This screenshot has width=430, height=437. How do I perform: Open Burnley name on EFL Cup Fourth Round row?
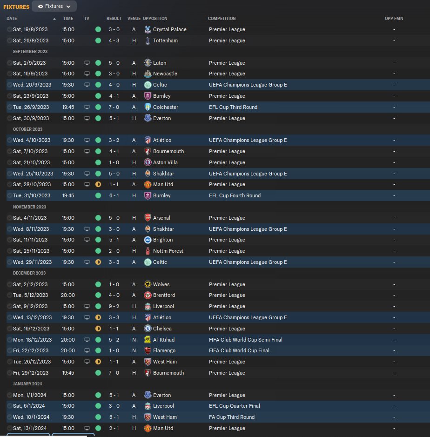pyautogui.click(x=161, y=195)
